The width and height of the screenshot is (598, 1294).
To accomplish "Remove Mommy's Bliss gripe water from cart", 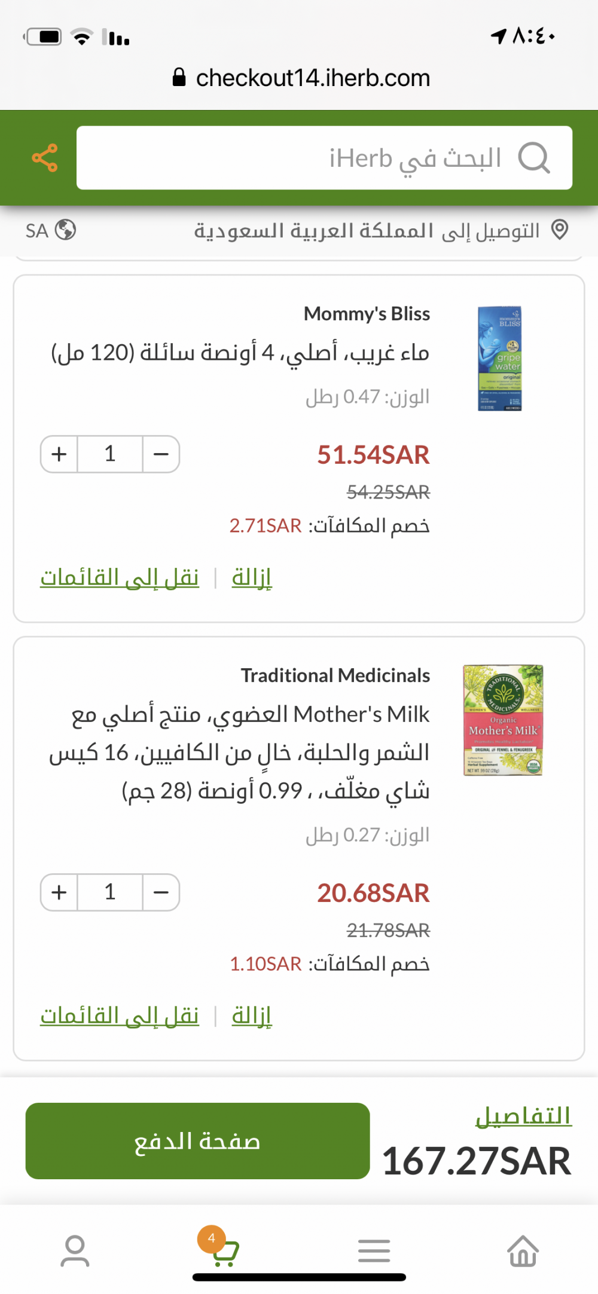I will point(252,578).
